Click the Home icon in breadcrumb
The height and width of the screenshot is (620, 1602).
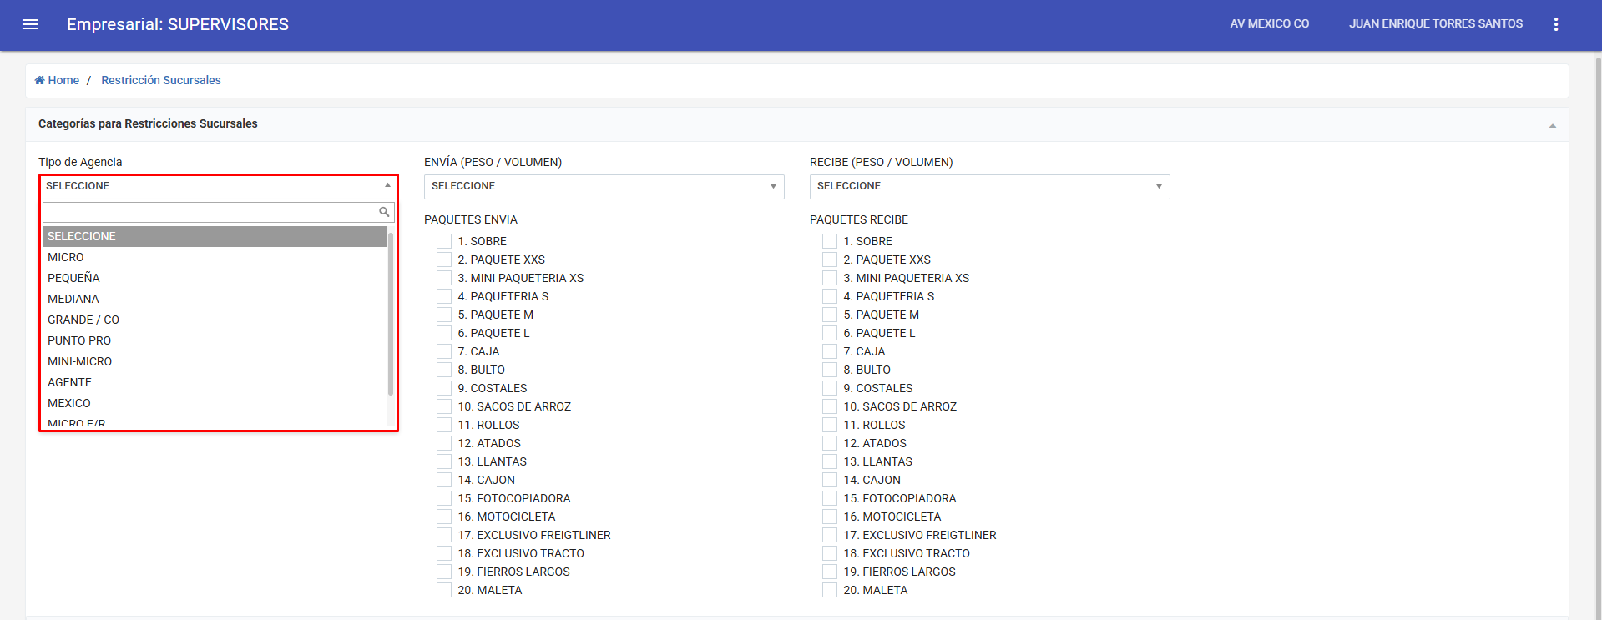(x=39, y=80)
